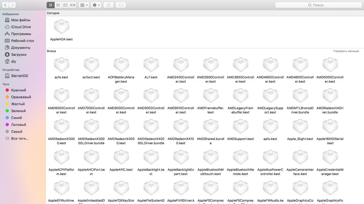Switch to Cover Flow view mode
The image size is (364, 204).
pyautogui.click(x=73, y=5)
